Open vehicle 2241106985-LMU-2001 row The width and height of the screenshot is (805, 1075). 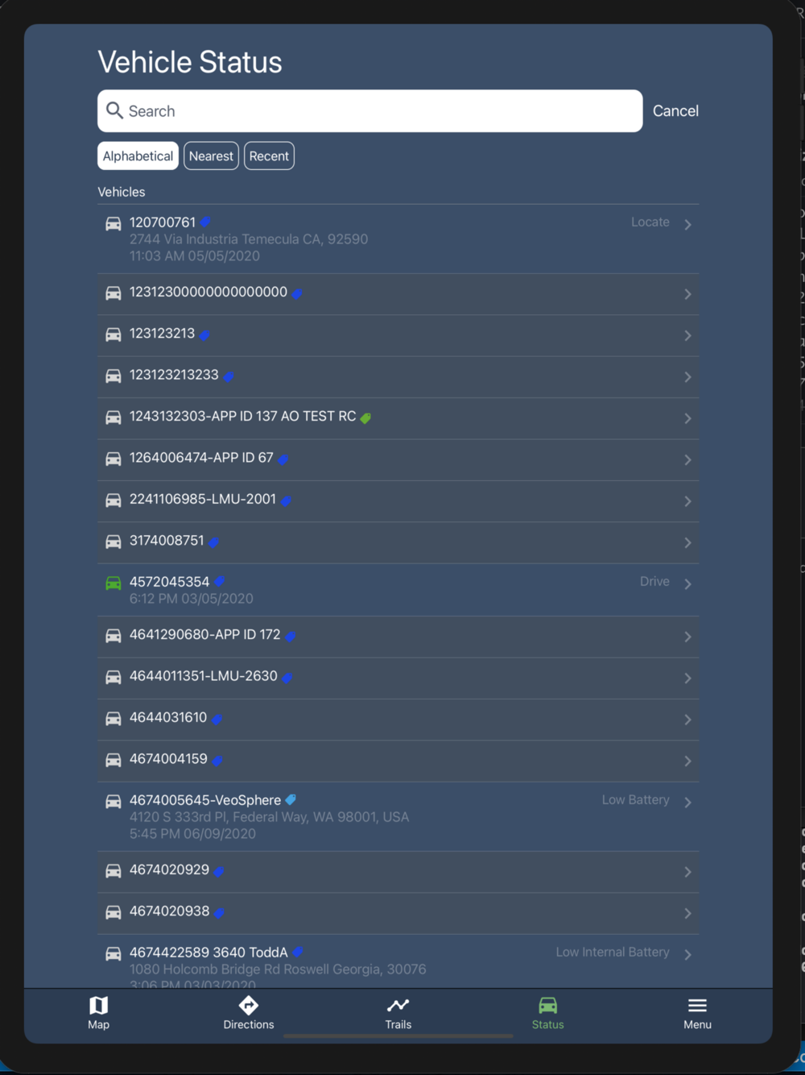(x=398, y=501)
